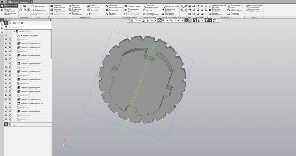Click the print icon

click(21, 10)
